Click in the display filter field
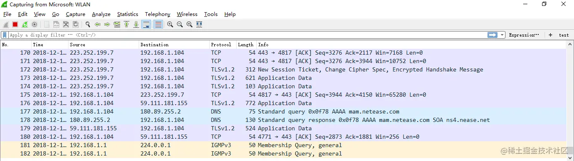 [x=248, y=35]
